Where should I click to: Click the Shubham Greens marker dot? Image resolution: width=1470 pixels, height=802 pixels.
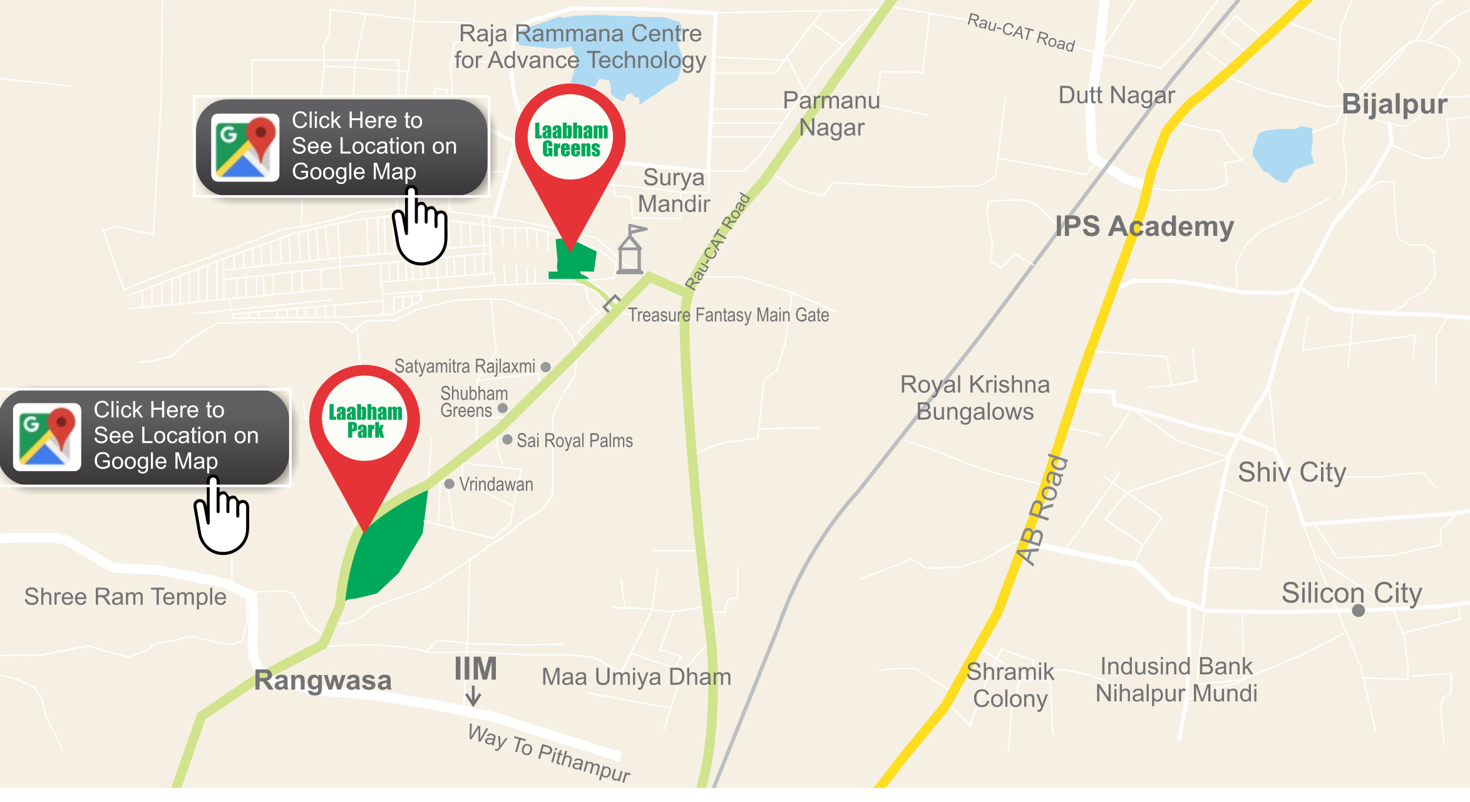[502, 409]
